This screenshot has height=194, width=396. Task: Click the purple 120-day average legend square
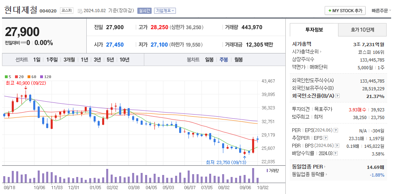coord(42,77)
